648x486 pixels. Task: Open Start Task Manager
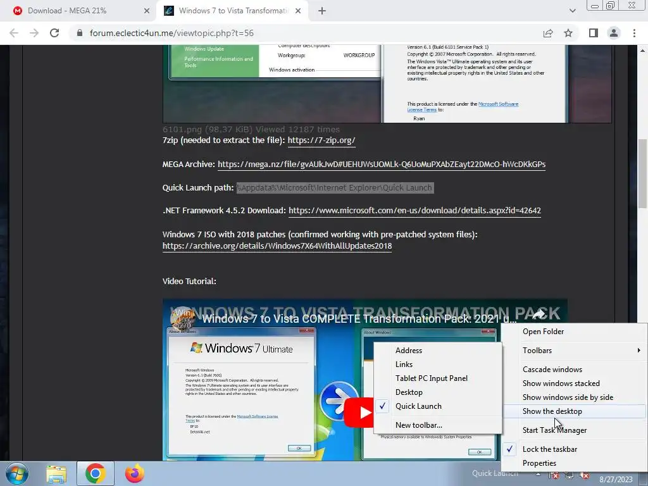(575, 430)
